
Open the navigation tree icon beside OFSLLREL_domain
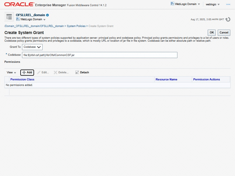[x=9, y=17]
